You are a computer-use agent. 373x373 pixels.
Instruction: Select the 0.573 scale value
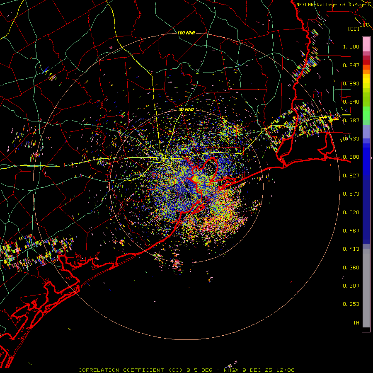[x=351, y=194]
